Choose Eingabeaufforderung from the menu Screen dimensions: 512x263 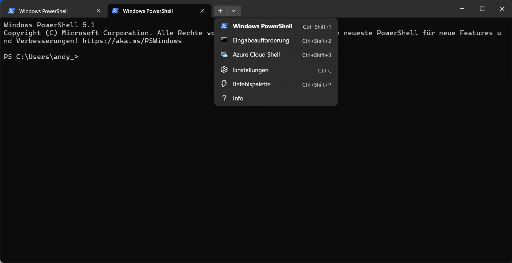276,40
